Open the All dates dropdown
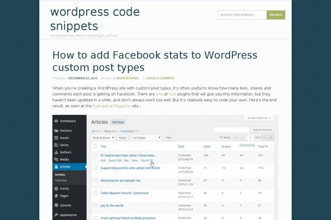331x220 pixels. (147, 137)
